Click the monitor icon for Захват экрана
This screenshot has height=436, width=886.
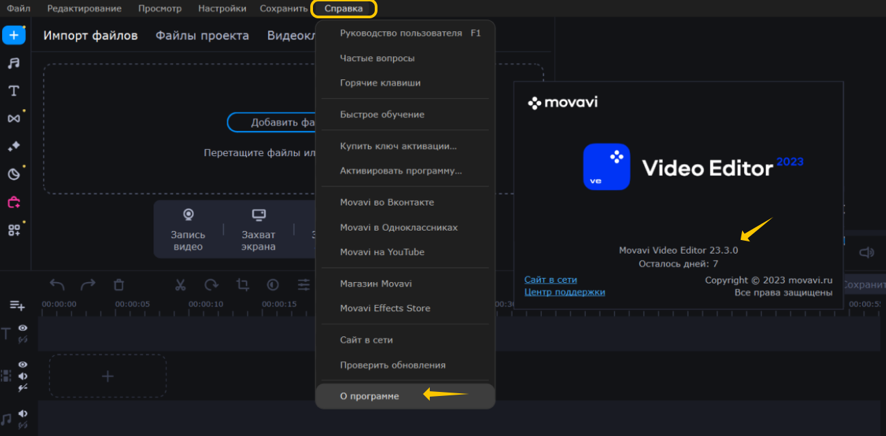tap(259, 215)
